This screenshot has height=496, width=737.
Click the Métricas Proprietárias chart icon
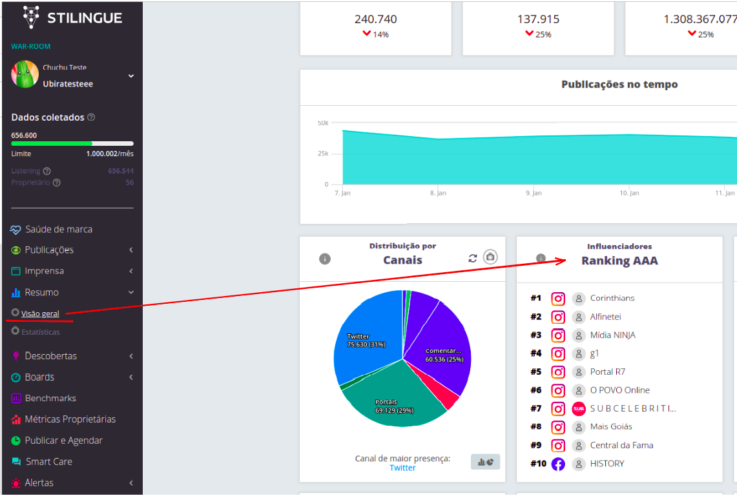16,419
